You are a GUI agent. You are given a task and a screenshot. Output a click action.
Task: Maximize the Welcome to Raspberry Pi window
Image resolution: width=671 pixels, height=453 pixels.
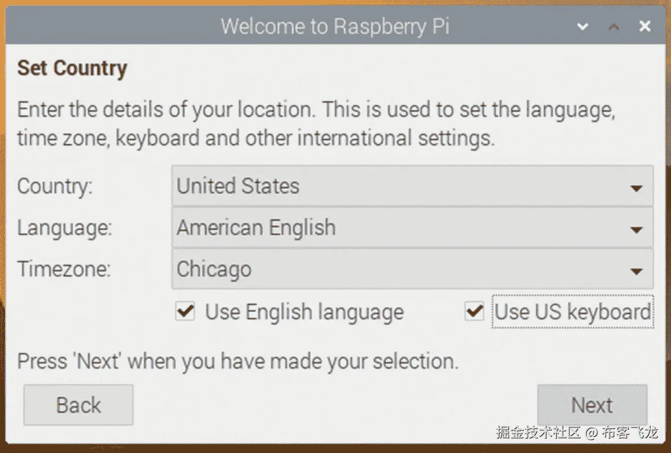click(614, 26)
